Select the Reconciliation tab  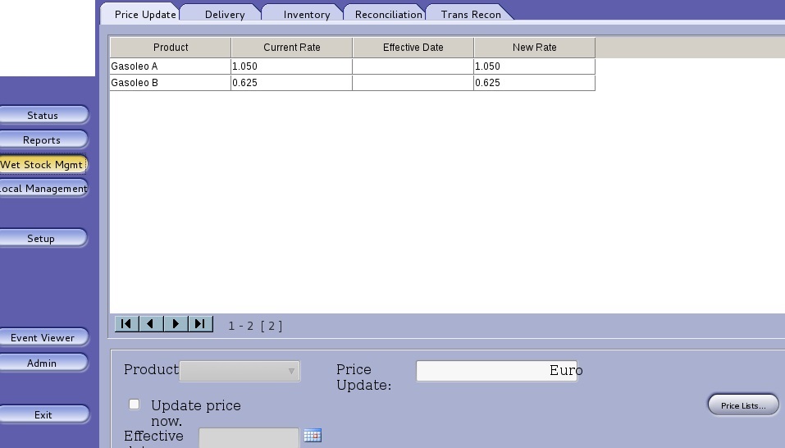388,14
